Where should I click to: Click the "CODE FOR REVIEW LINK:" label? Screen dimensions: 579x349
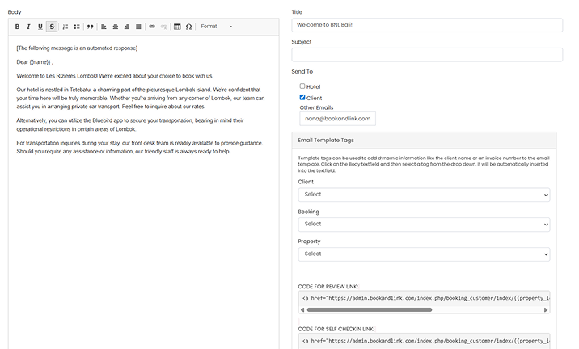pos(328,287)
